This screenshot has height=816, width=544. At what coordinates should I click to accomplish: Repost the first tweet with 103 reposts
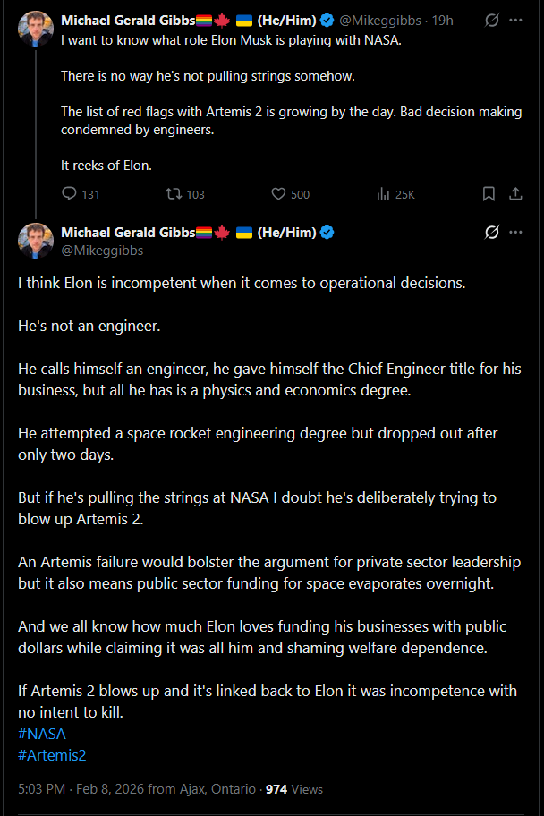coord(174,194)
